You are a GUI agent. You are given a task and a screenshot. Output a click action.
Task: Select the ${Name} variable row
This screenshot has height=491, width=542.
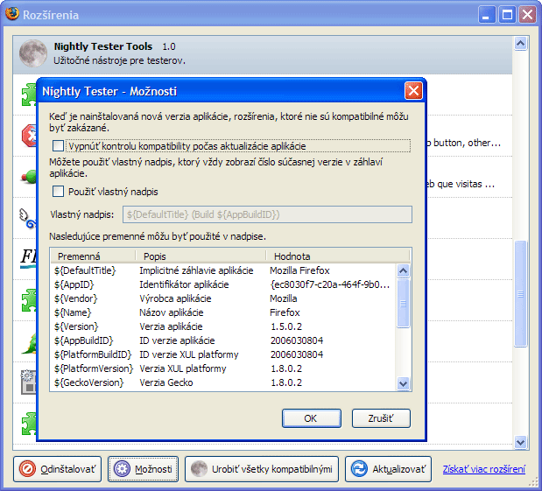[223, 312]
